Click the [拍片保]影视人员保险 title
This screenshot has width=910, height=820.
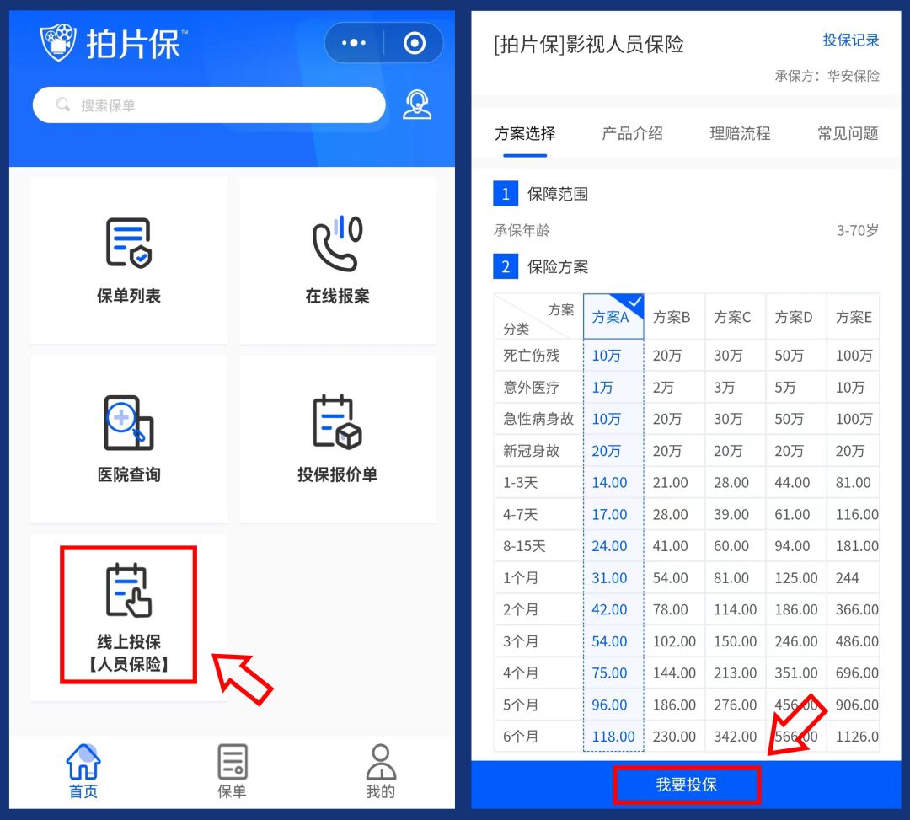[588, 44]
